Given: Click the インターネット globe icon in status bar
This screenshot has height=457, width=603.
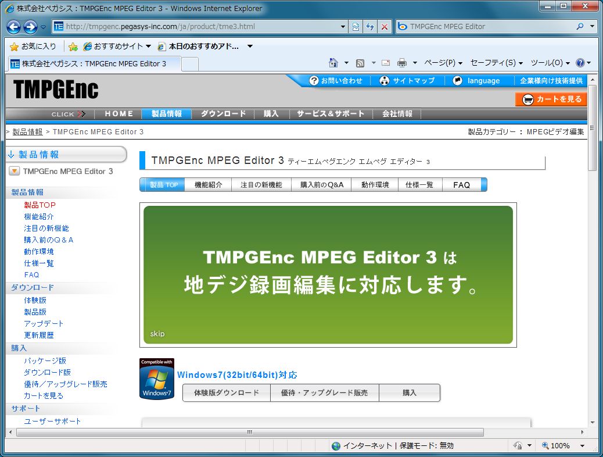Looking at the screenshot, I should [336, 446].
